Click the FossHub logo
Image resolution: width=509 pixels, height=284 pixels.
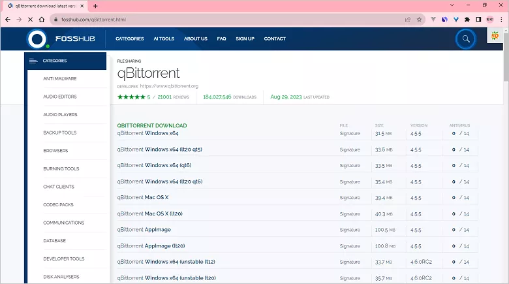(61, 39)
